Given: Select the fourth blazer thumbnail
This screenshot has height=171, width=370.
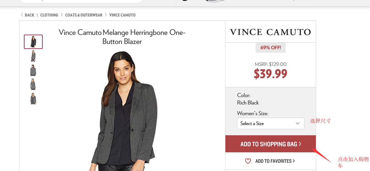Looking at the screenshot, I should pos(33,84).
